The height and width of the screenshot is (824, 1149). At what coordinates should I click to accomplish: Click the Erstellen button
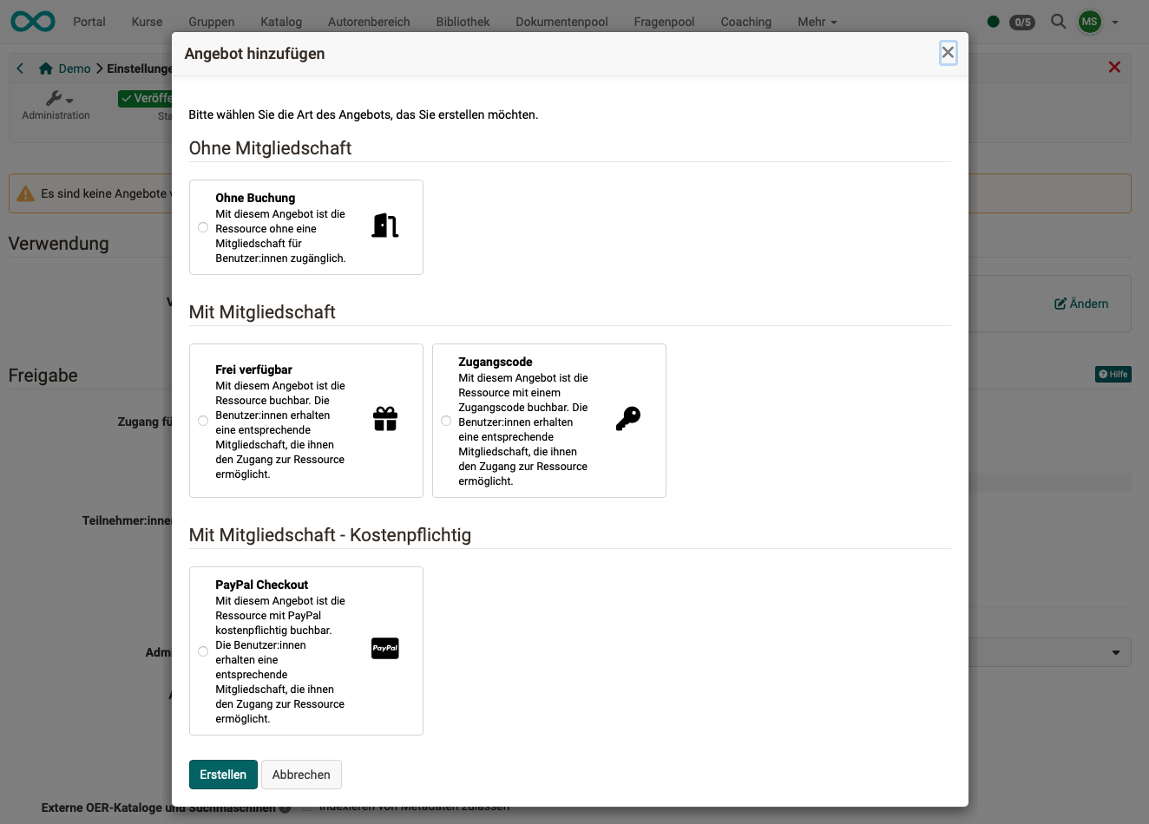pyautogui.click(x=223, y=775)
